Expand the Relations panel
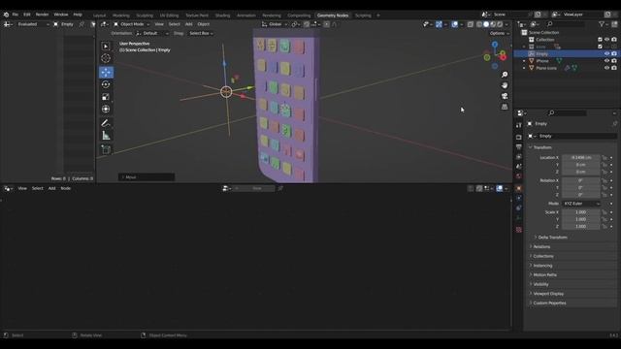This screenshot has height=349, width=621. 541,247
